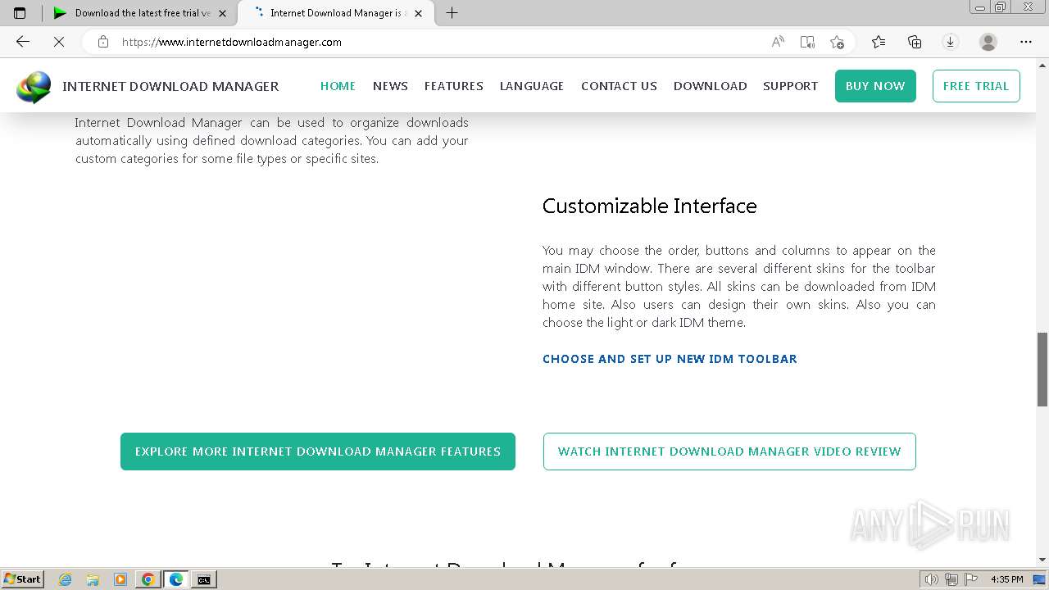
Task: Open File Explorer from taskbar
Action: pyautogui.click(x=93, y=579)
